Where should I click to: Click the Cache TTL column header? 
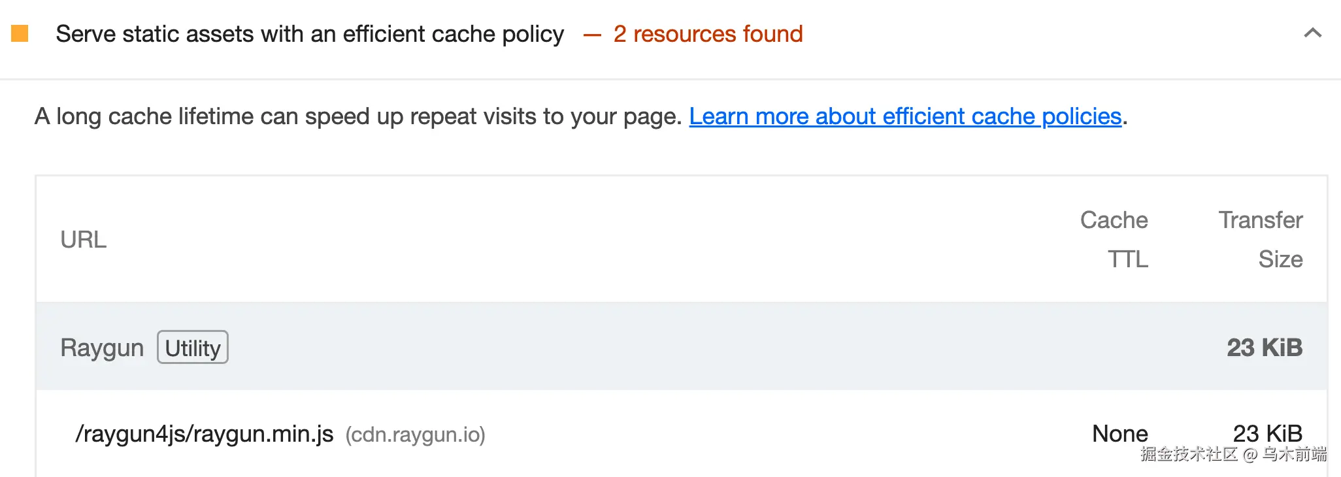click(1114, 239)
